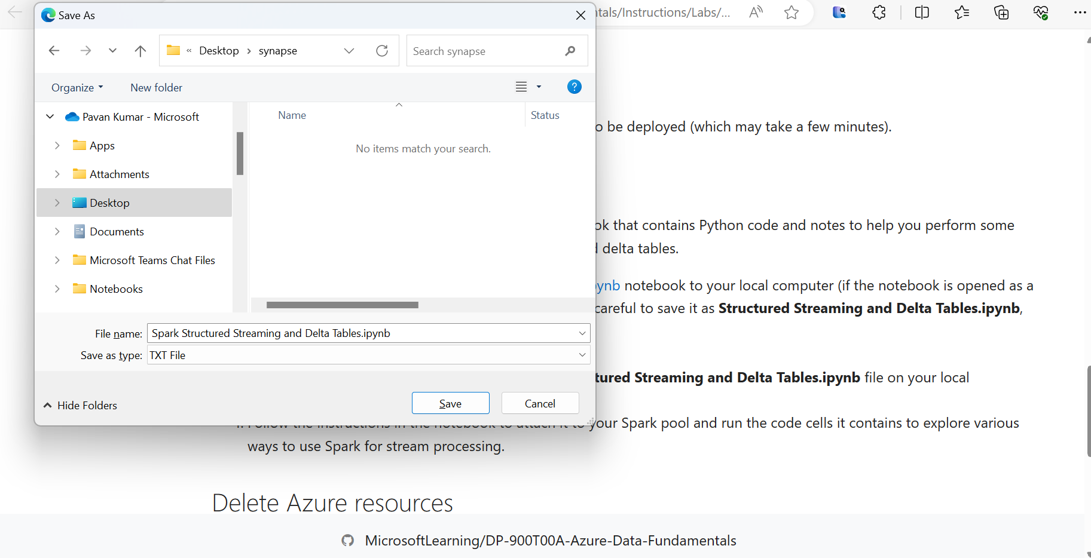Toggle browser split screen icon

click(x=922, y=13)
